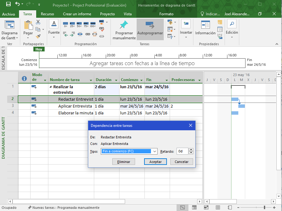Click the Cut scissors icon
The width and height of the screenshot is (282, 211).
(38, 22)
